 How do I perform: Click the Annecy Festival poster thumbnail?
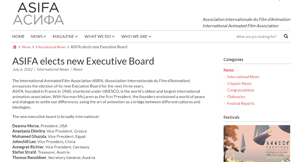tap(257, 144)
